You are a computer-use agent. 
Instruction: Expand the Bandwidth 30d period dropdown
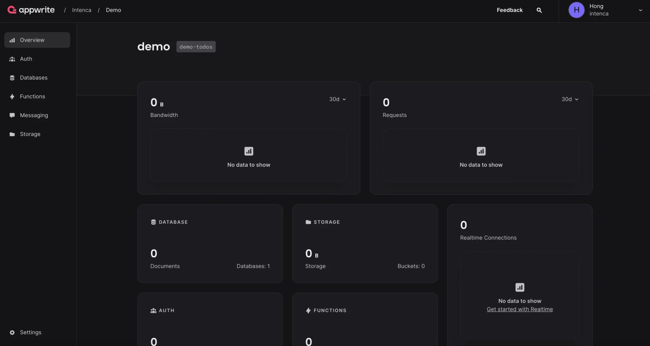click(x=337, y=99)
